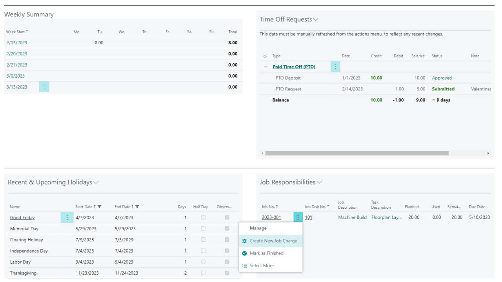Collapse the Paid Time Off (PTO) group chevron
Screen dimensions: 502x282
(266, 67)
